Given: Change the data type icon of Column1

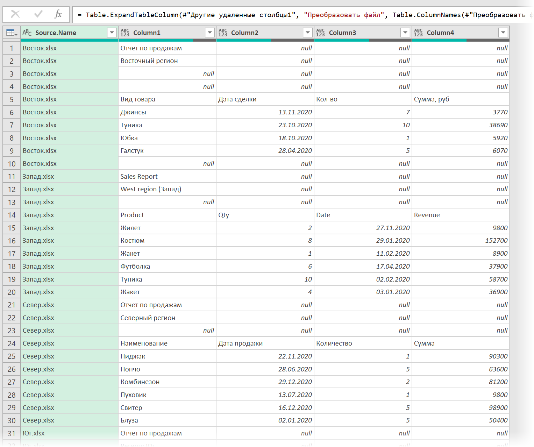Looking at the screenshot, I should coord(125,33).
